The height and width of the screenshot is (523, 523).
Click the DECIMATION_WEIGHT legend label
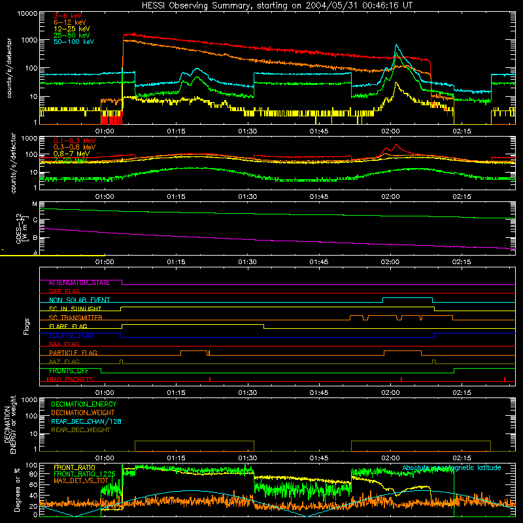83,413
